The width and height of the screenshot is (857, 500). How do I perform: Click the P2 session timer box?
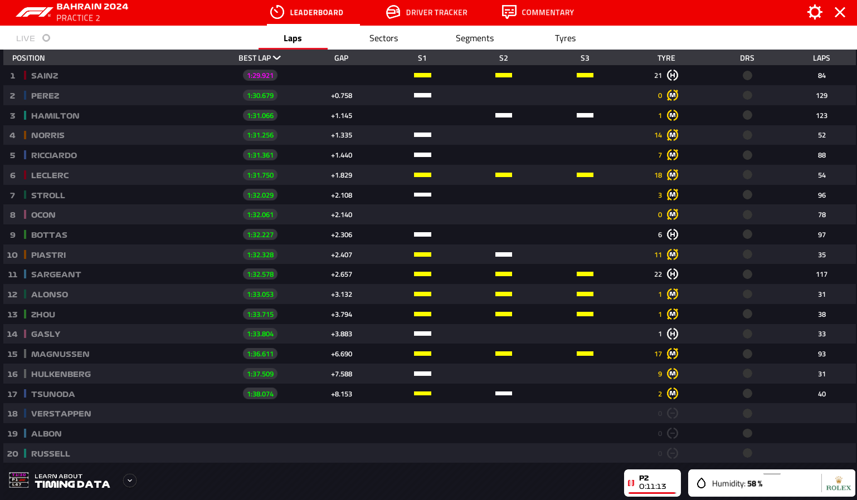(x=653, y=483)
